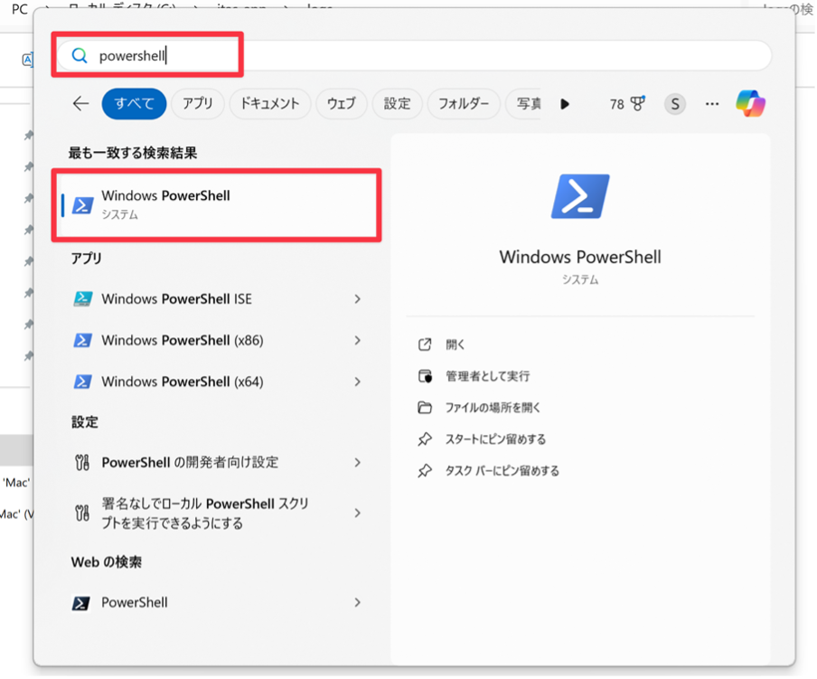The image size is (817, 679).
Task: Open Windows PowerShell best match result
Action: point(216,205)
